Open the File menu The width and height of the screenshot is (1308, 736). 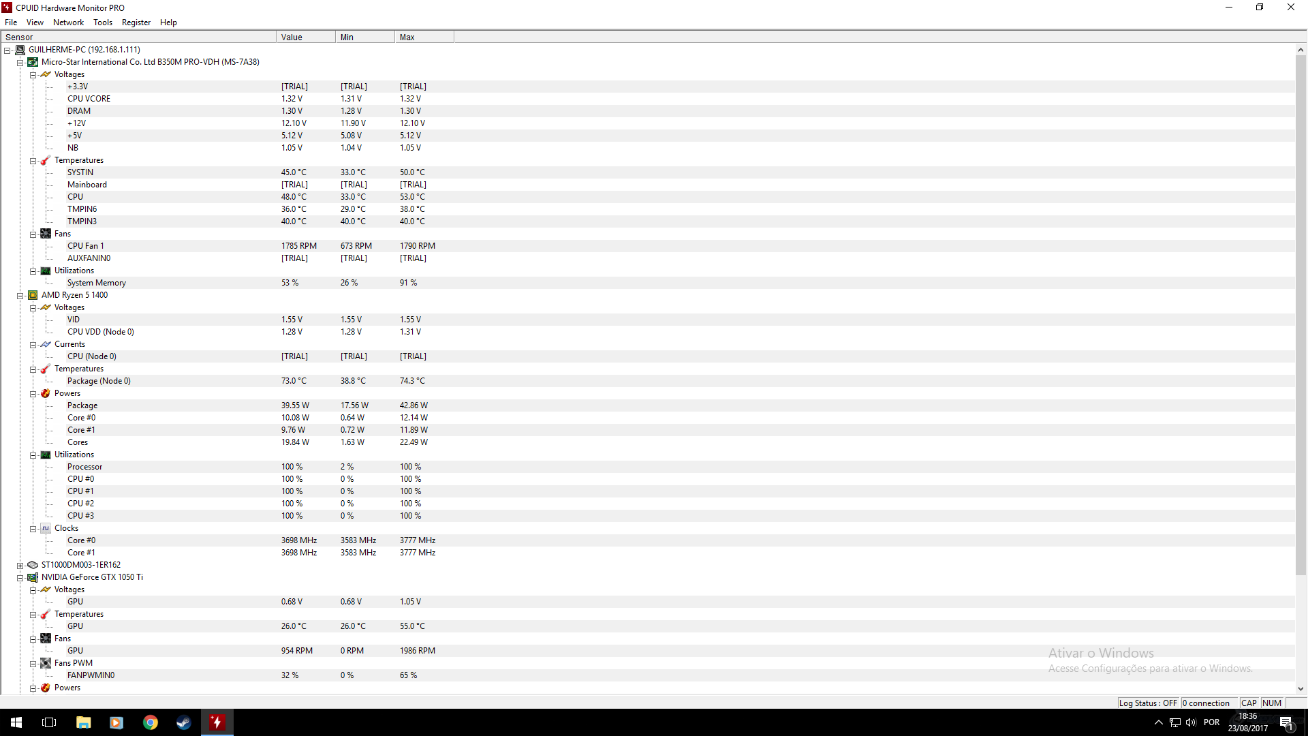point(11,22)
